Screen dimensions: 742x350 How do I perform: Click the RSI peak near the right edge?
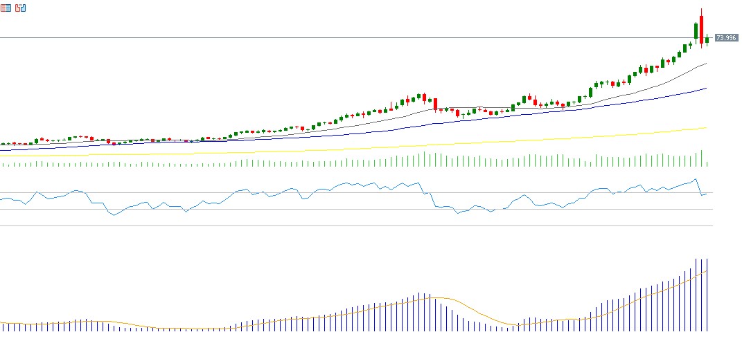(695, 180)
